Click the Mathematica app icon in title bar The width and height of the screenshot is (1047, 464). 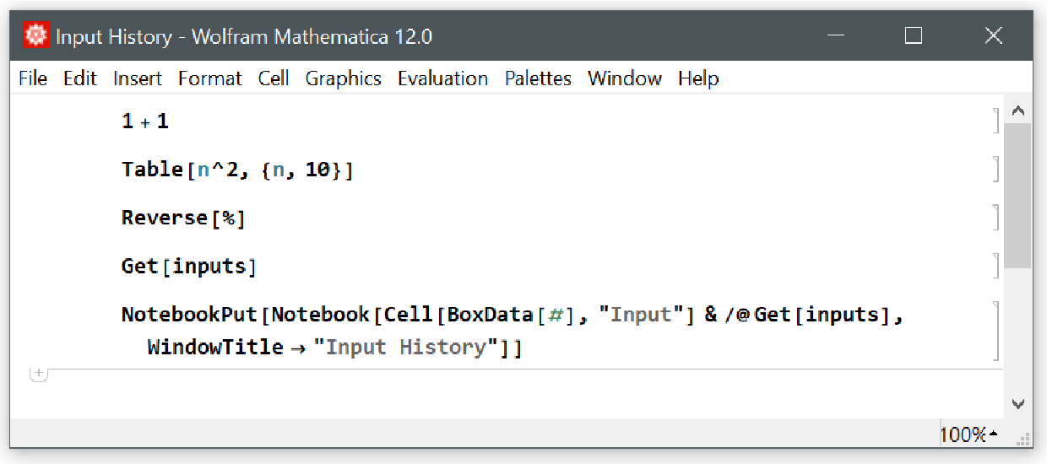(36, 36)
